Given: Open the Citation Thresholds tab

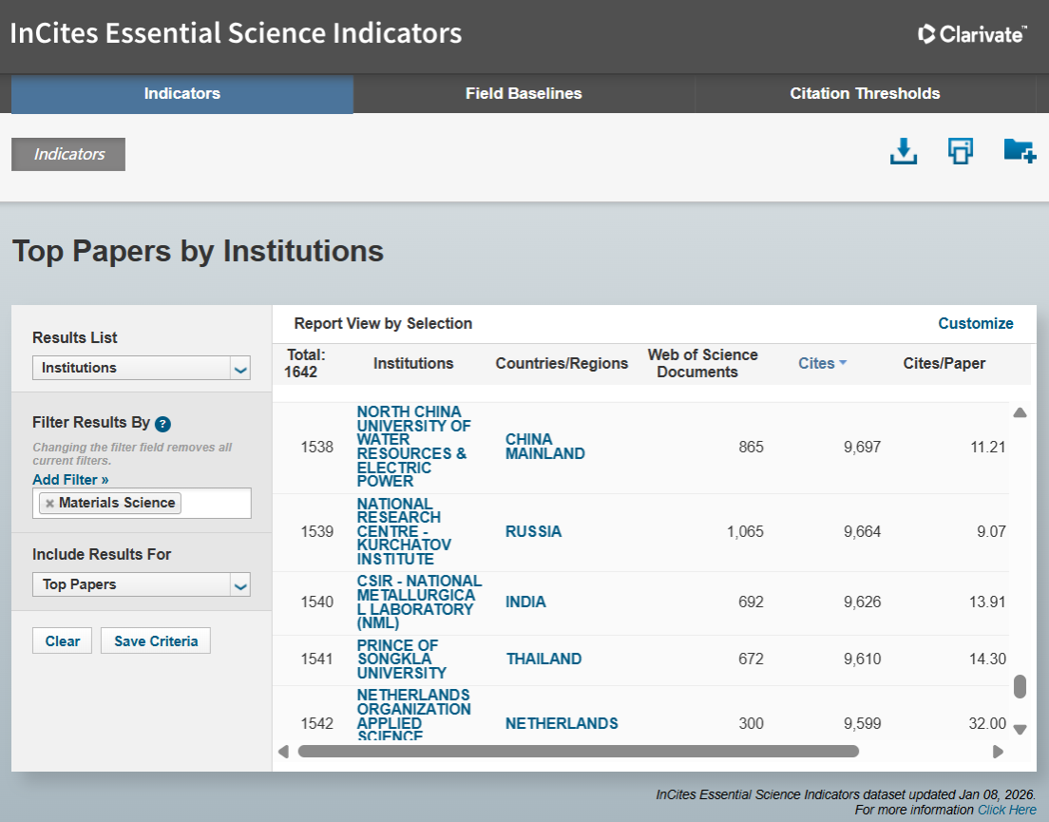Looking at the screenshot, I should coord(865,93).
